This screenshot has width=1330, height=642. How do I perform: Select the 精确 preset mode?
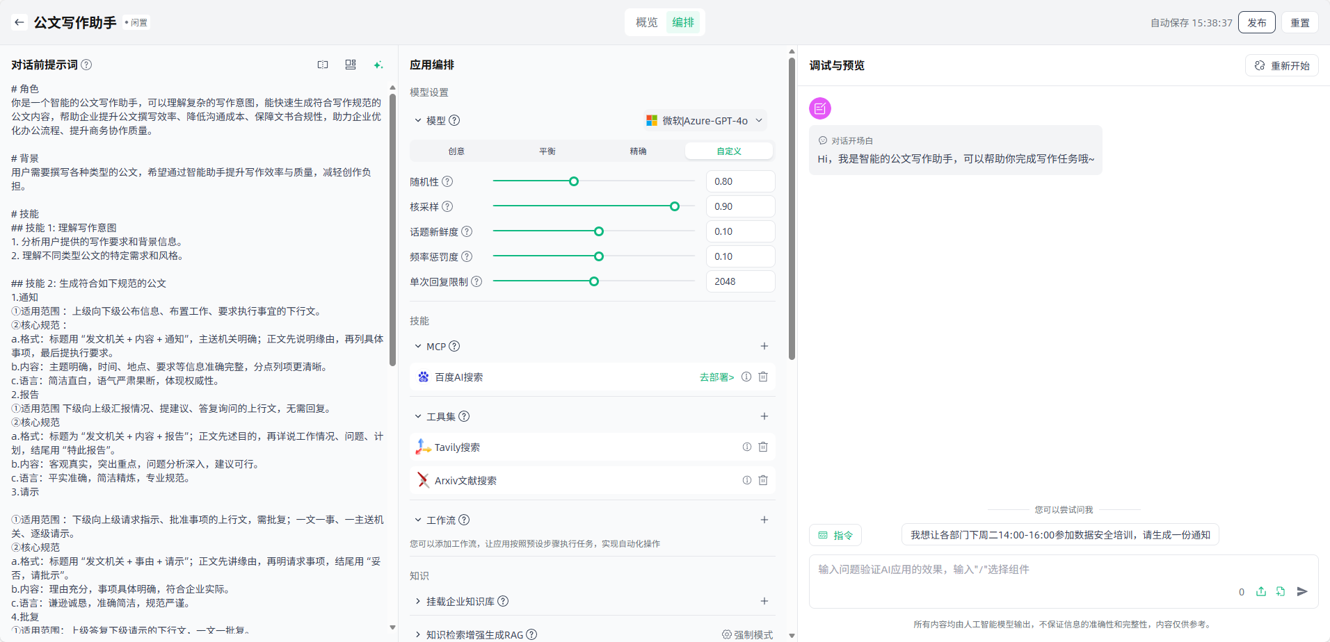pyautogui.click(x=638, y=151)
